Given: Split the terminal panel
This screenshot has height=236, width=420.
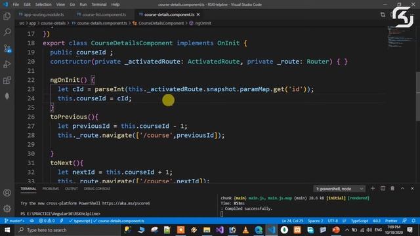Looking at the screenshot, I should point(383,189).
